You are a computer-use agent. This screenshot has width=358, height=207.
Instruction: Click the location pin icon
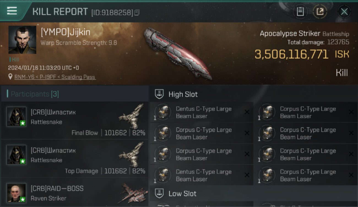point(10,77)
